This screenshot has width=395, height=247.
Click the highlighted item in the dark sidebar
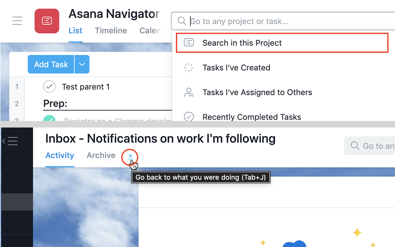[x=17, y=202]
